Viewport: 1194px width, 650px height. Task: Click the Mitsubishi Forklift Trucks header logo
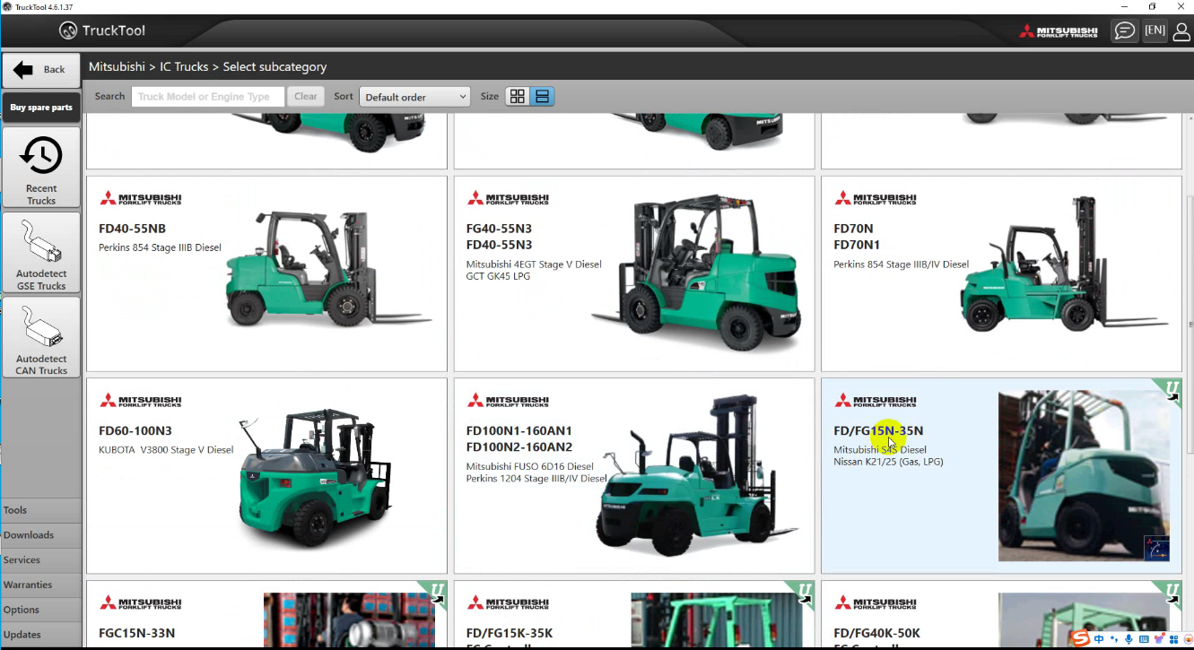[1059, 31]
